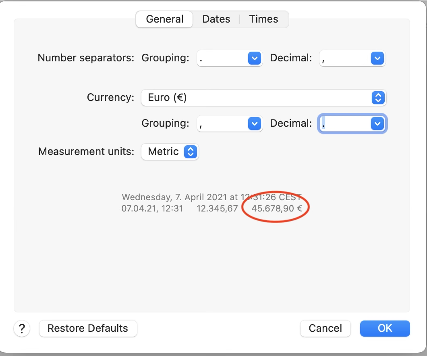427x356 pixels.
Task: Click Restore Defaults button
Action: (x=88, y=329)
